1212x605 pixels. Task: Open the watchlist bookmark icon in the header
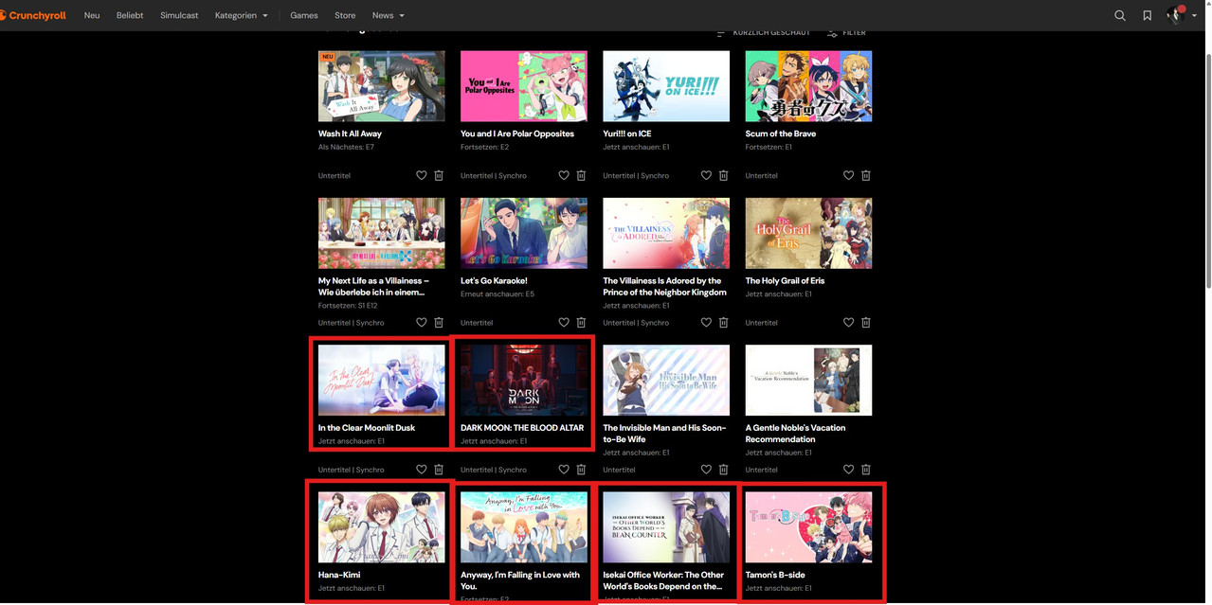click(1147, 15)
